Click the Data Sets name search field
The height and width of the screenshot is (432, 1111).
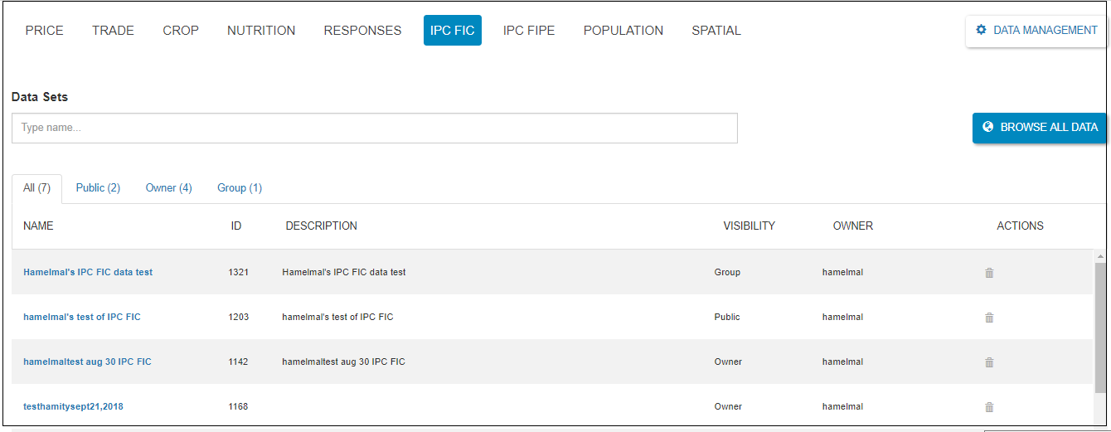(374, 129)
